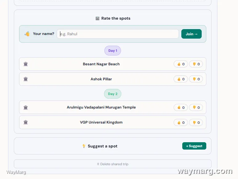238x179 pixels.
Task: Like Arulmigu Vadapalani Murugan Temple
Action: tap(181, 107)
